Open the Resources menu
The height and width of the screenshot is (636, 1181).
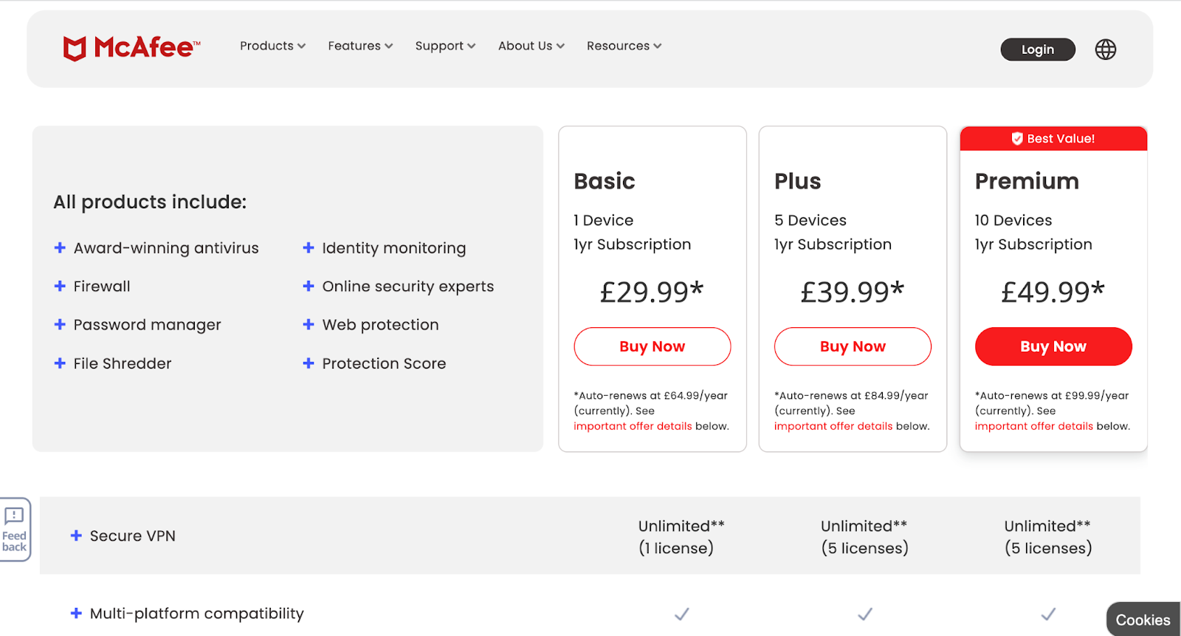[624, 46]
